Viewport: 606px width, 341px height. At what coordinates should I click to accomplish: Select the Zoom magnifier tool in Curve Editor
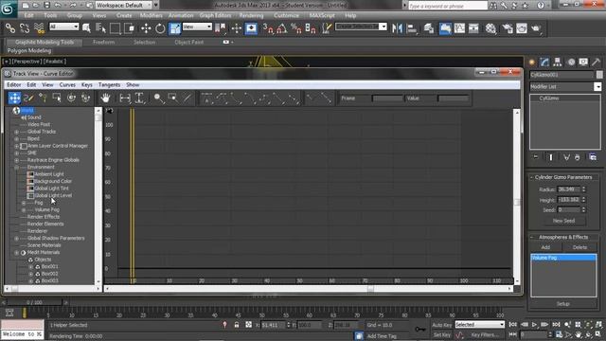point(158,99)
